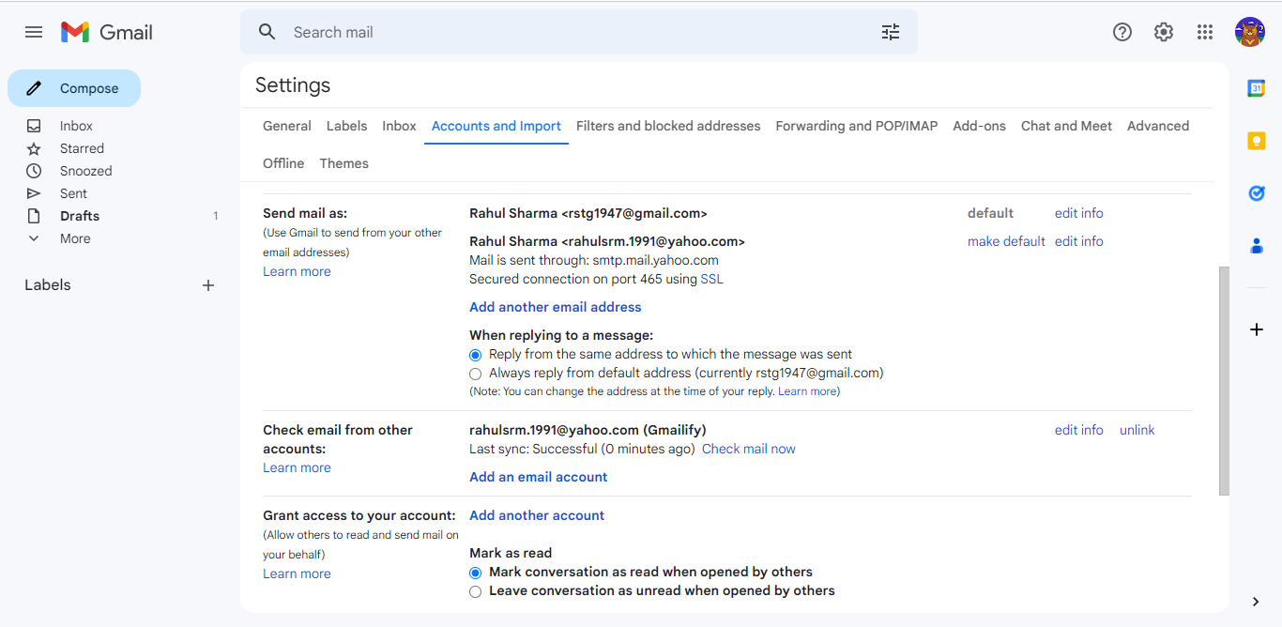Click the search magnifier icon
Image resolution: width=1282 pixels, height=627 pixels.
pos(267,32)
